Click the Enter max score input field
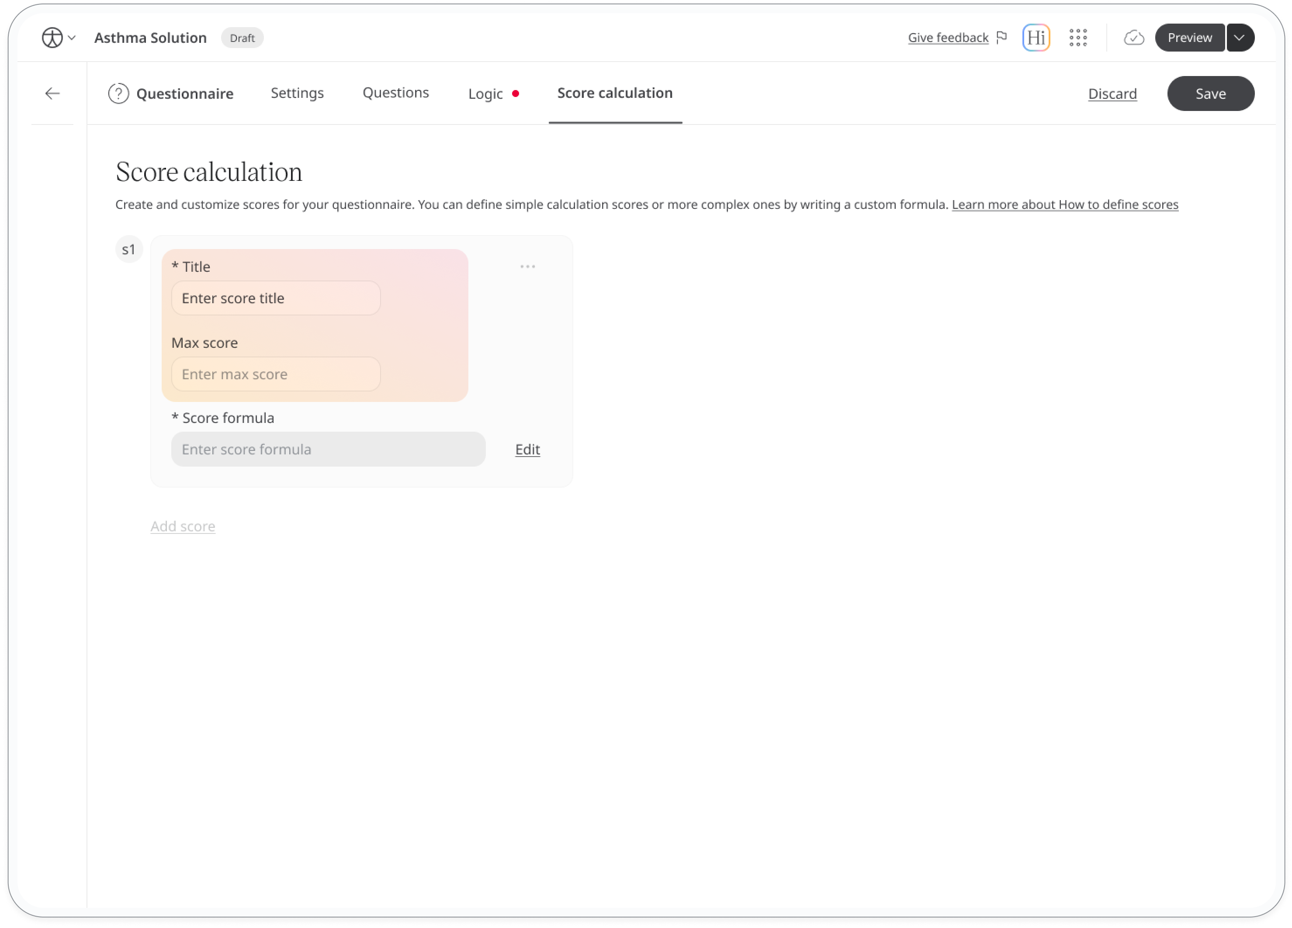 tap(276, 373)
